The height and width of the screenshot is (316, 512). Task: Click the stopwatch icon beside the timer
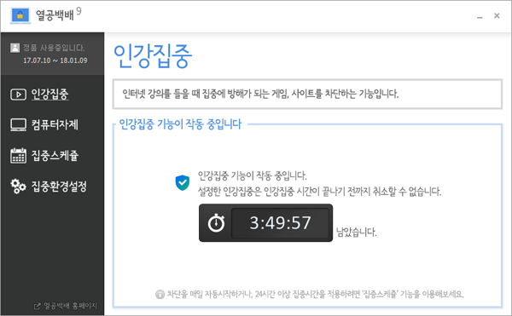(216, 223)
